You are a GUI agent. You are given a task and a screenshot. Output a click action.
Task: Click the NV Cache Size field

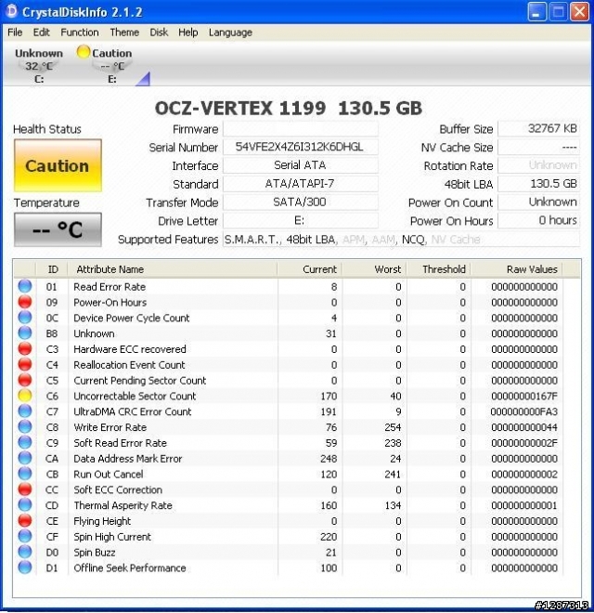point(538,147)
